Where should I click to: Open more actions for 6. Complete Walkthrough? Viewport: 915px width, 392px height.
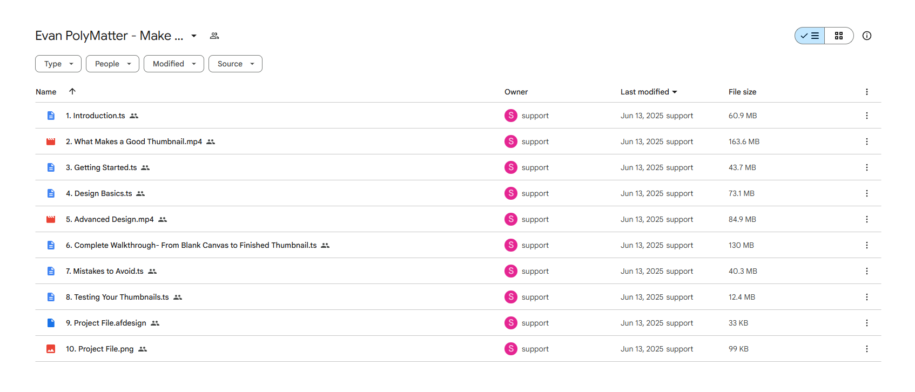click(867, 245)
